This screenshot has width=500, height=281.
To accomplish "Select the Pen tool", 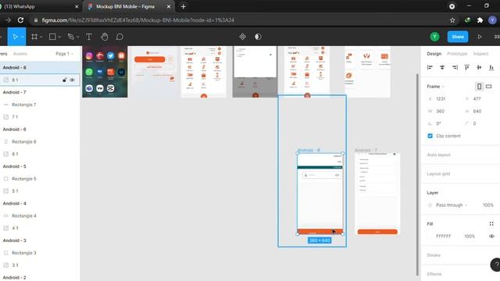I will tap(71, 37).
